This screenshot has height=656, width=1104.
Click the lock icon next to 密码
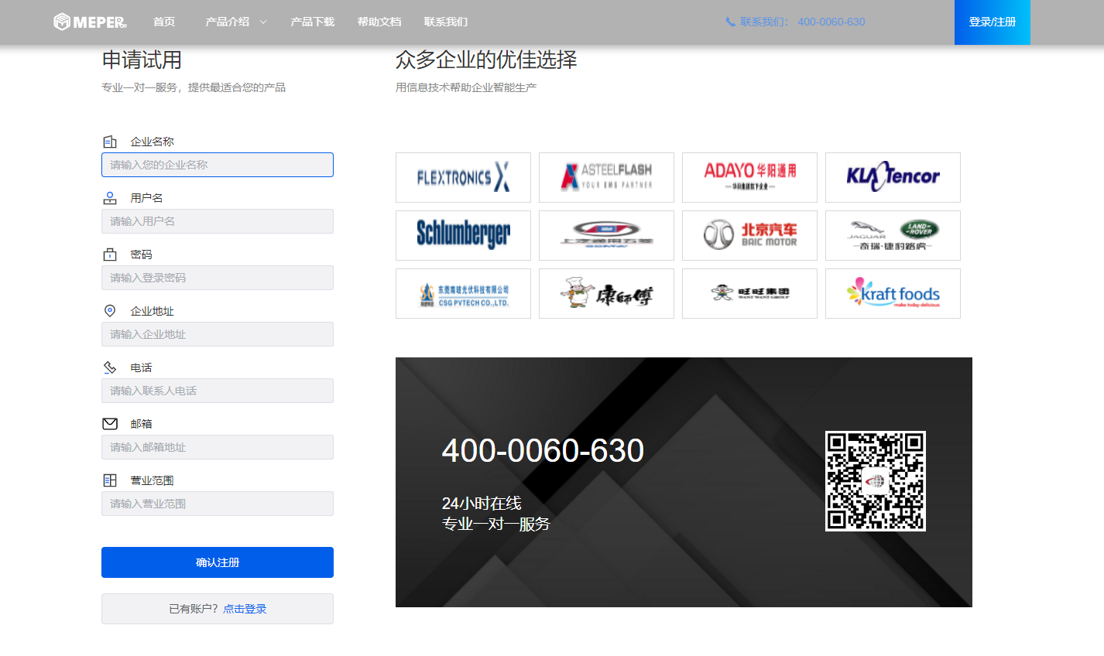[110, 255]
